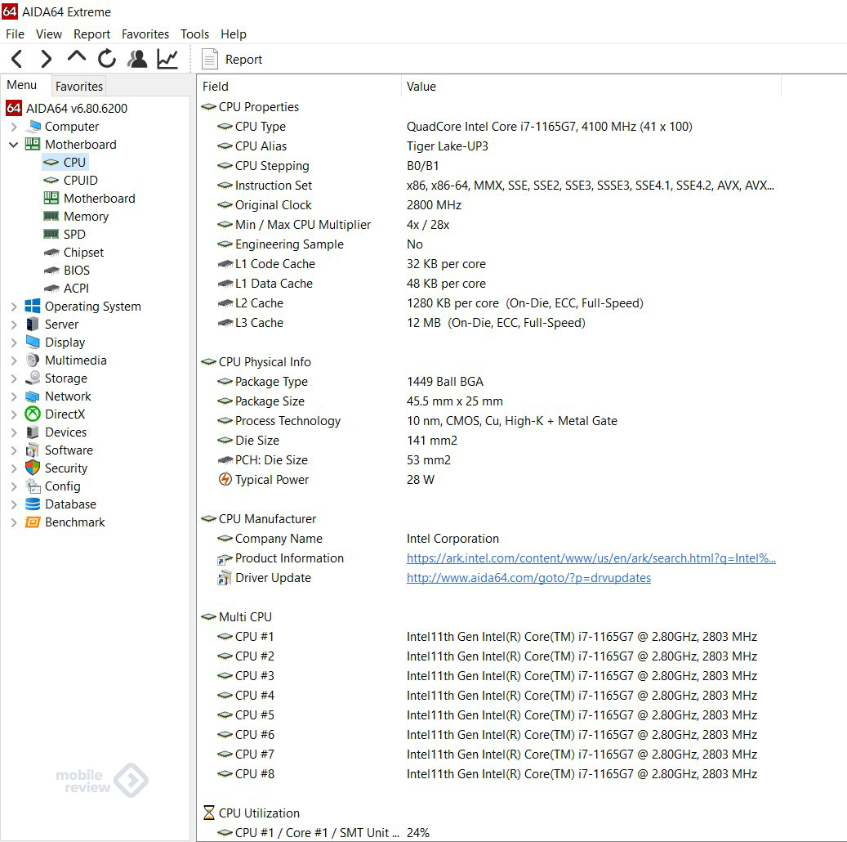Select the Typical Power row
This screenshot has height=842, width=847.
pyautogui.click(x=489, y=480)
